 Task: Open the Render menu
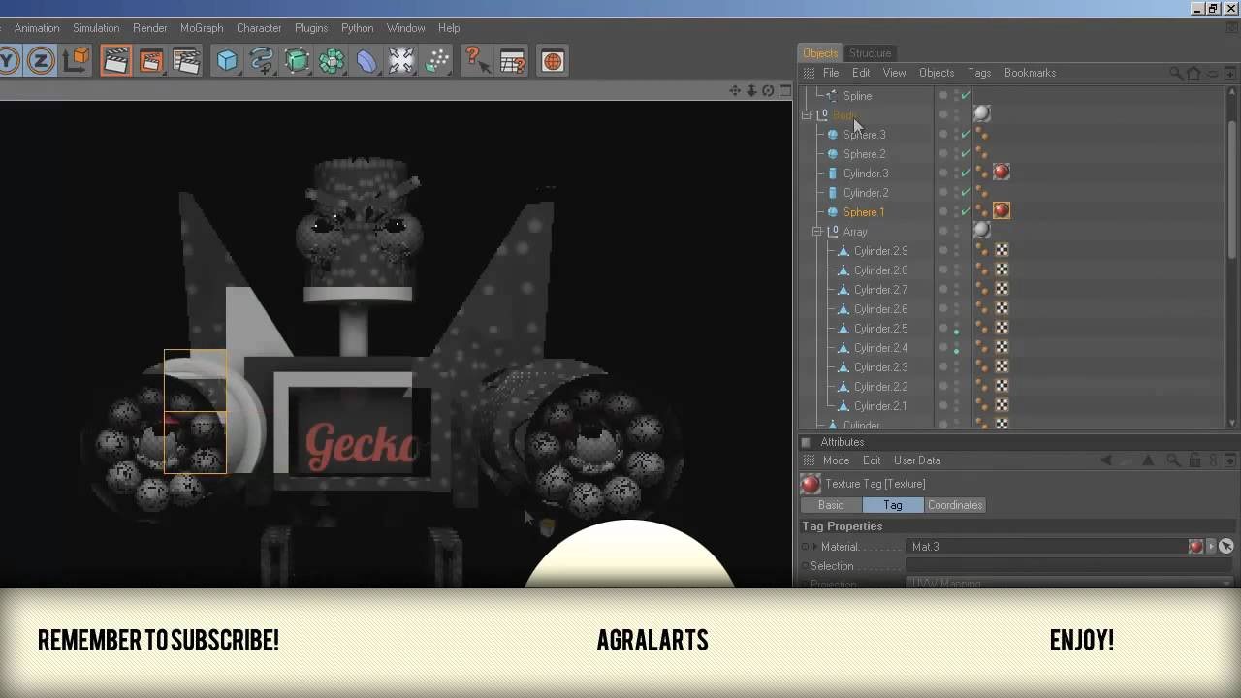150,28
